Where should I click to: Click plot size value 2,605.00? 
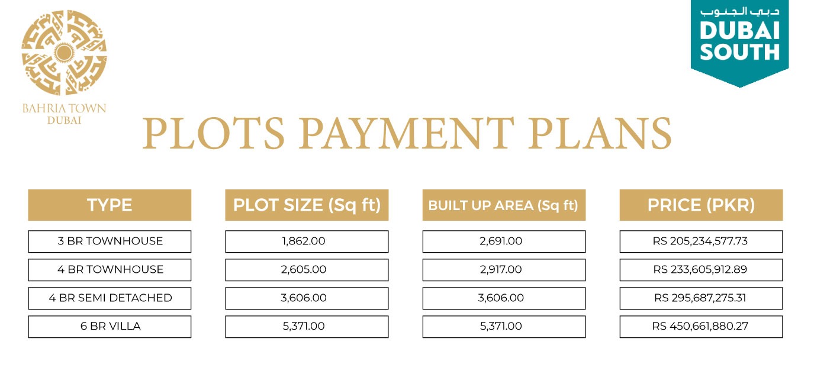pyautogui.click(x=307, y=270)
